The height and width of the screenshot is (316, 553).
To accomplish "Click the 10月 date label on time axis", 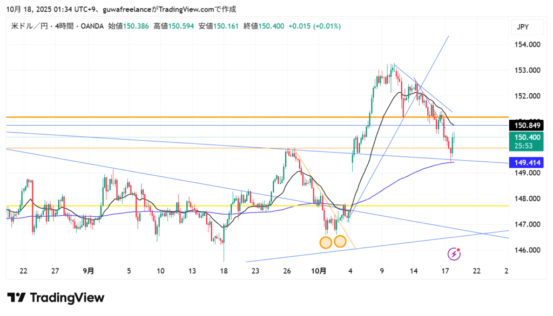I will [319, 270].
